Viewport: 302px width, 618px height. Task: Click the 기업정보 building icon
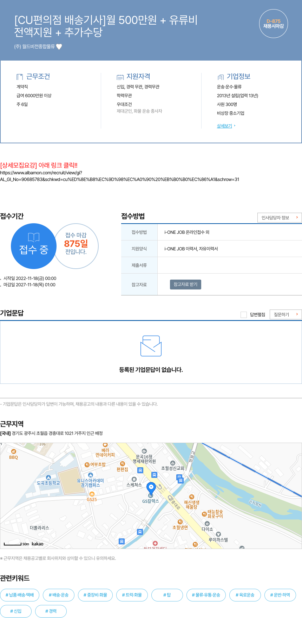pyautogui.click(x=221, y=77)
